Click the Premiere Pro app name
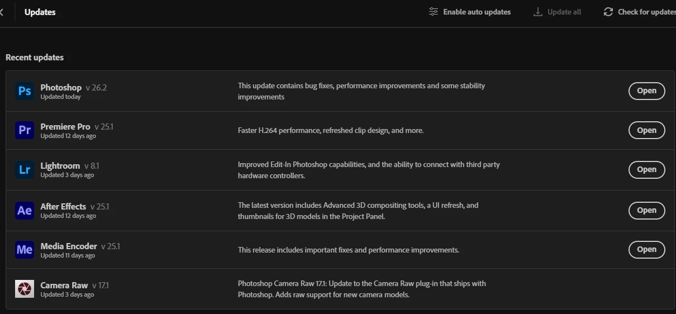This screenshot has height=314, width=676. 65,127
